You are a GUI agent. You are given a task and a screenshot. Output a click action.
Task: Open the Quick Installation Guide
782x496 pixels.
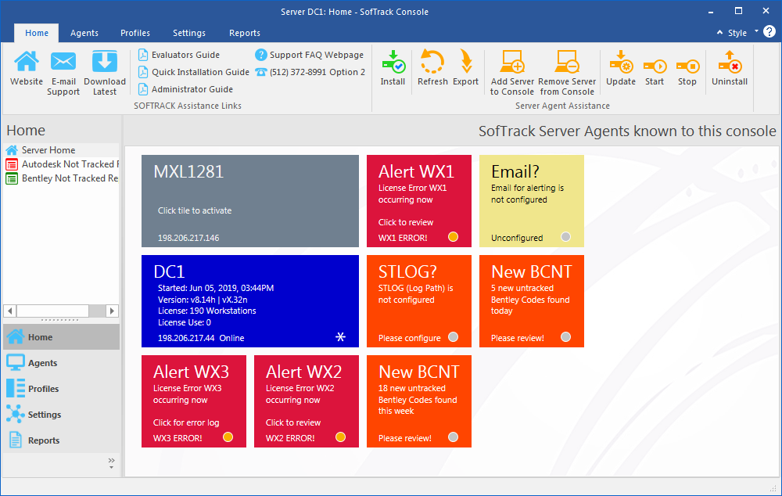[x=193, y=72]
